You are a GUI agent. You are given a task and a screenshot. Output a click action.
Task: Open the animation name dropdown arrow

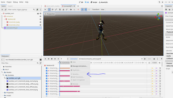(142, 59)
